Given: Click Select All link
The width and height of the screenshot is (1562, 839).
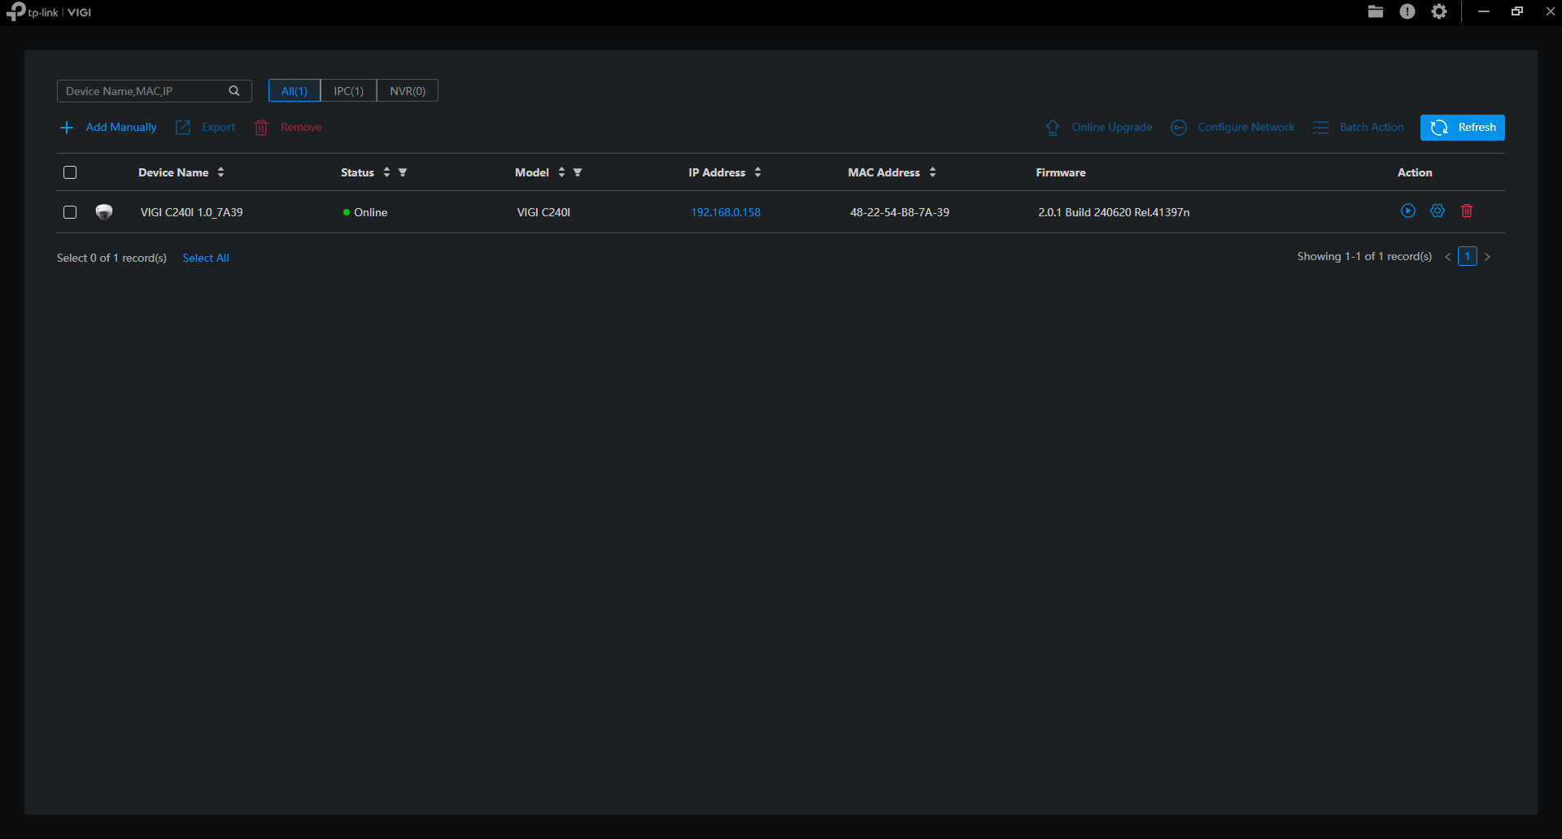Looking at the screenshot, I should (x=206, y=258).
